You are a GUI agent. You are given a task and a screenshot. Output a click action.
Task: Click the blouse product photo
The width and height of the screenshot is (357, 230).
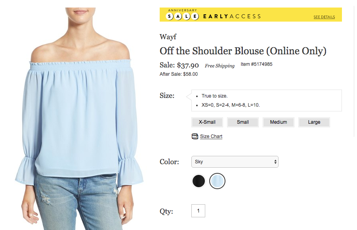(x=79, y=119)
